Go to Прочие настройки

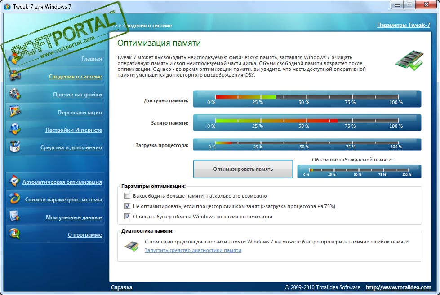tap(77, 95)
